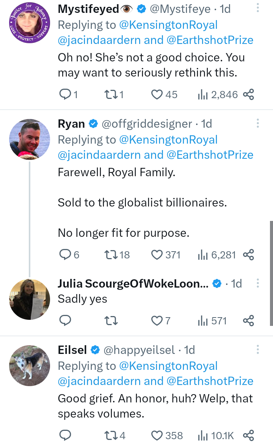This screenshot has height=446, width=273.
Task: Open Ryan's profile picture
Action: [x=30, y=139]
